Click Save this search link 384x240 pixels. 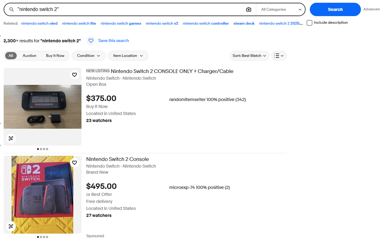click(x=113, y=41)
